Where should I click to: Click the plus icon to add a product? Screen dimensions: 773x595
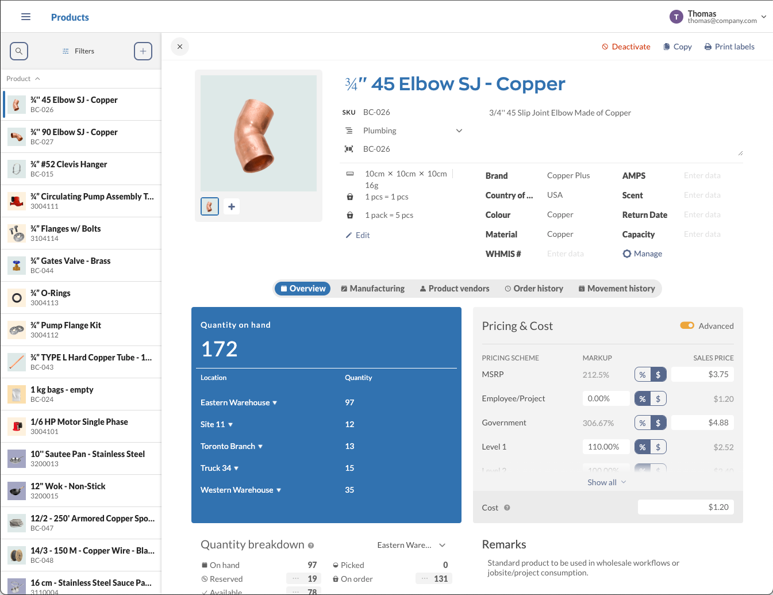(x=143, y=51)
